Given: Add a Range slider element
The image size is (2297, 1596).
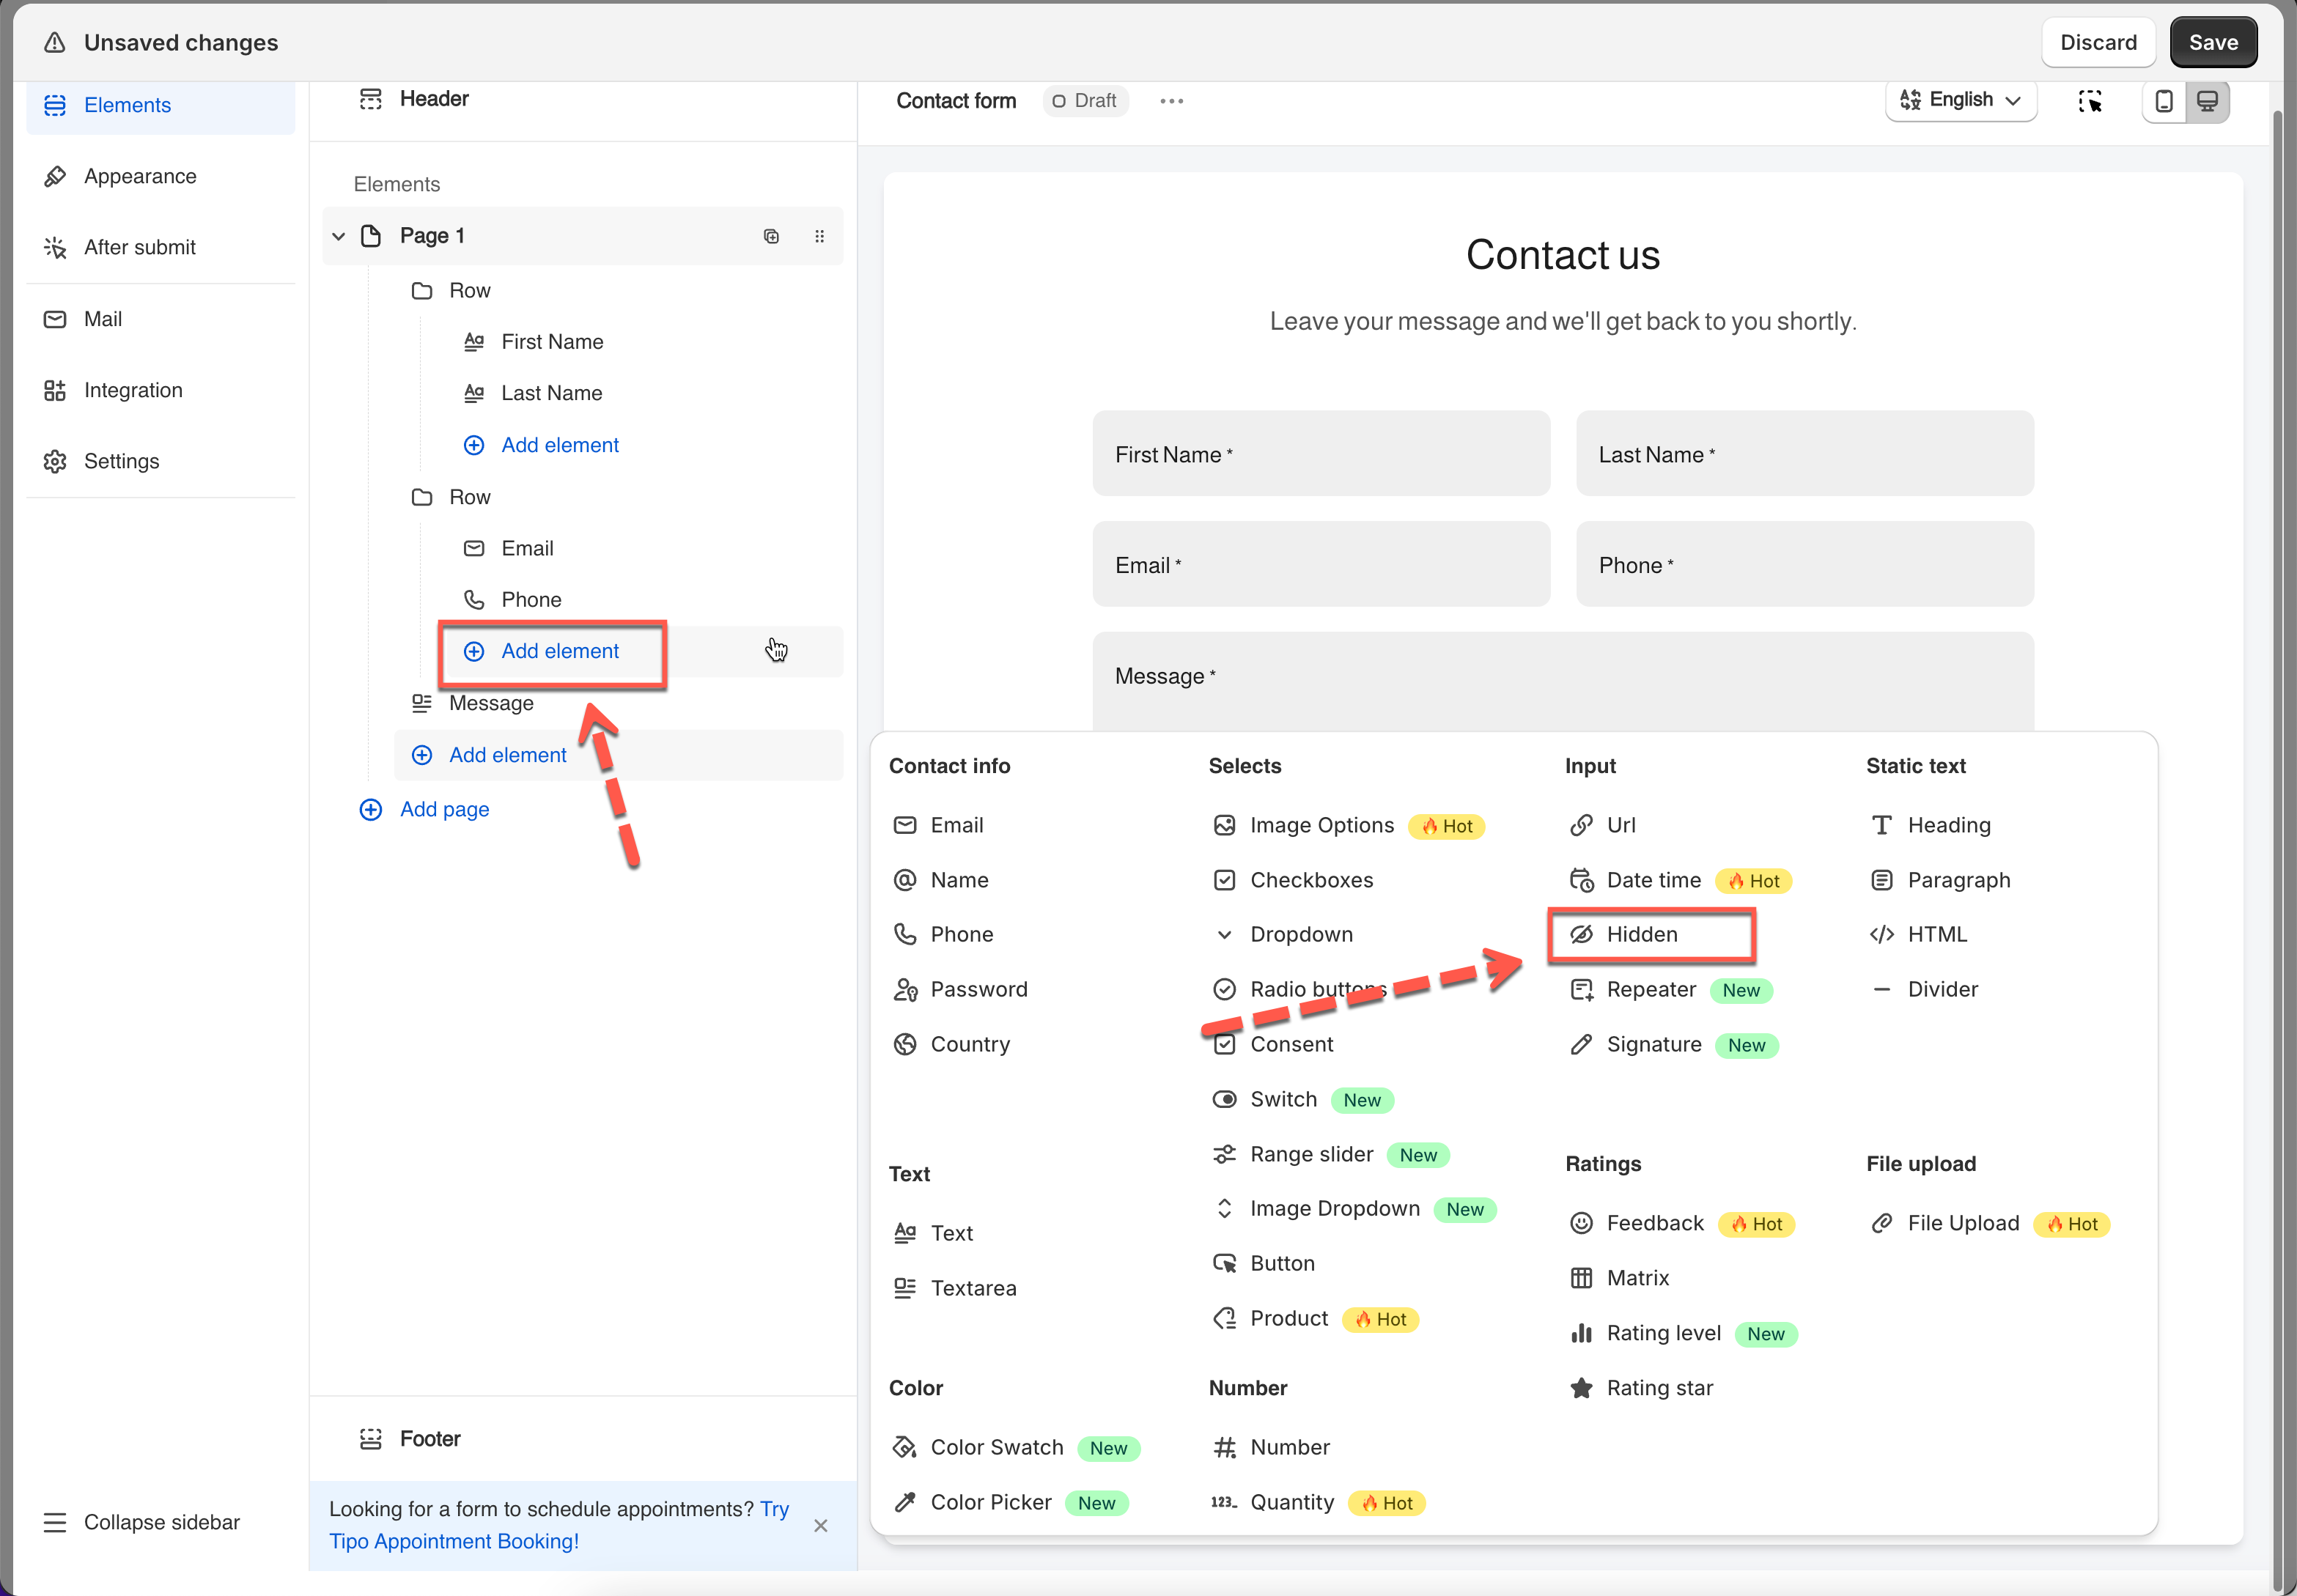Looking at the screenshot, I should 1311,1154.
